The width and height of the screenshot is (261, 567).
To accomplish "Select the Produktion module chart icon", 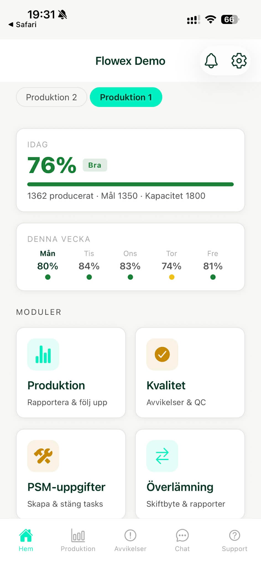I will (43, 355).
